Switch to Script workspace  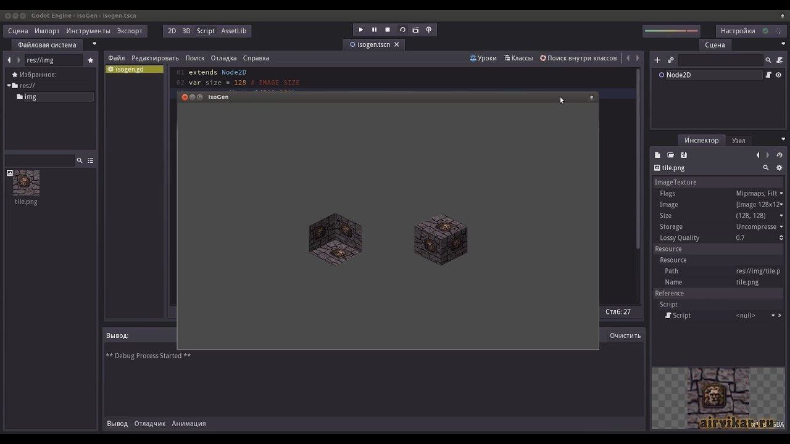pos(206,31)
